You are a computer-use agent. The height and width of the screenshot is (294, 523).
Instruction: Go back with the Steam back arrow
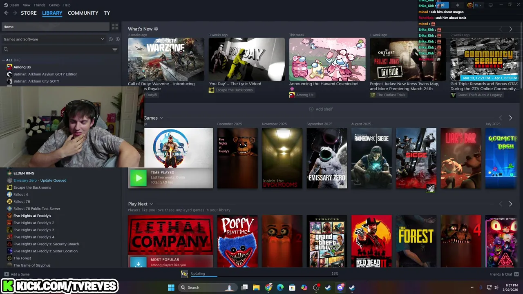click(x=6, y=13)
